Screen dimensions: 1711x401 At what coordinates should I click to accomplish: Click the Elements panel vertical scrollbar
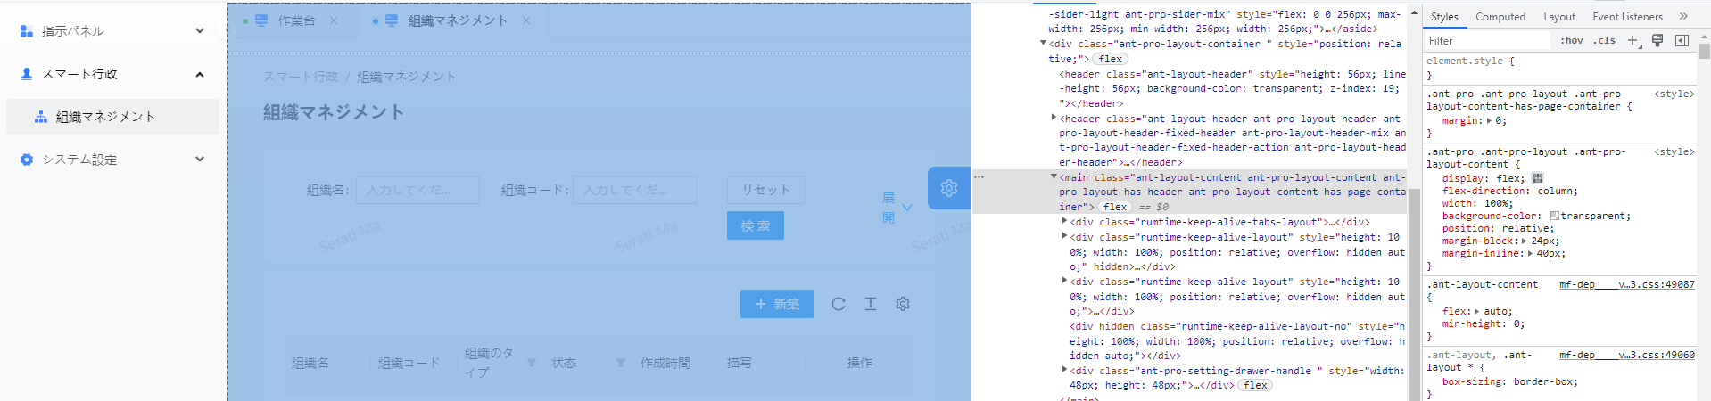[1414, 294]
